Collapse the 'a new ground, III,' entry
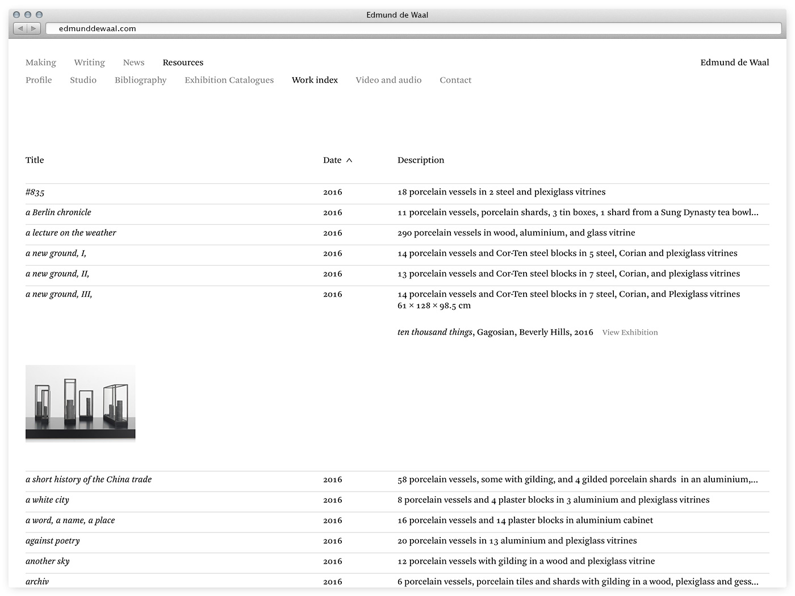 coord(58,294)
